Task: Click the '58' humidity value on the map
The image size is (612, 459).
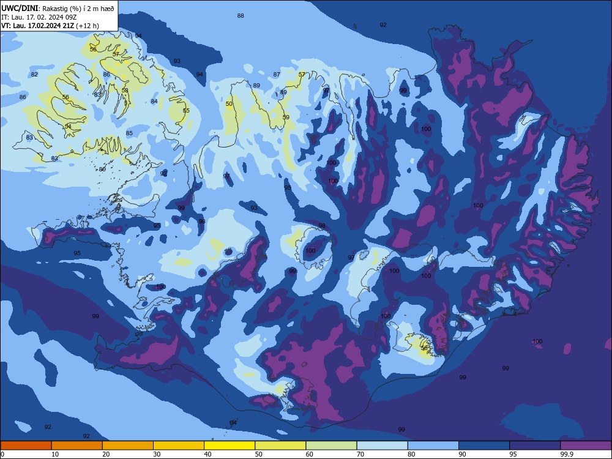Action: pyautogui.click(x=125, y=90)
